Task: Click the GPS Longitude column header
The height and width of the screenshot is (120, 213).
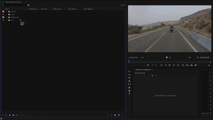Action: pos(88,9)
